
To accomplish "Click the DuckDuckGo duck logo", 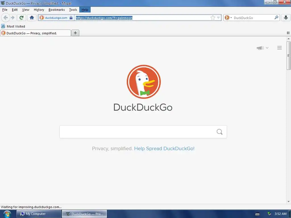I will pos(144,82).
